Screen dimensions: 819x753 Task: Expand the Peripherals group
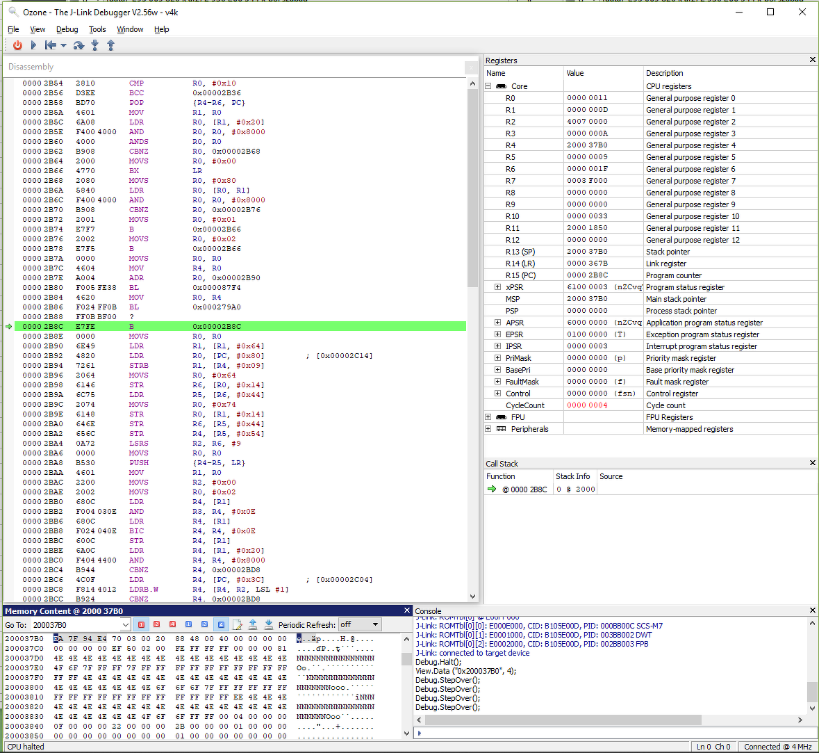[x=488, y=429]
